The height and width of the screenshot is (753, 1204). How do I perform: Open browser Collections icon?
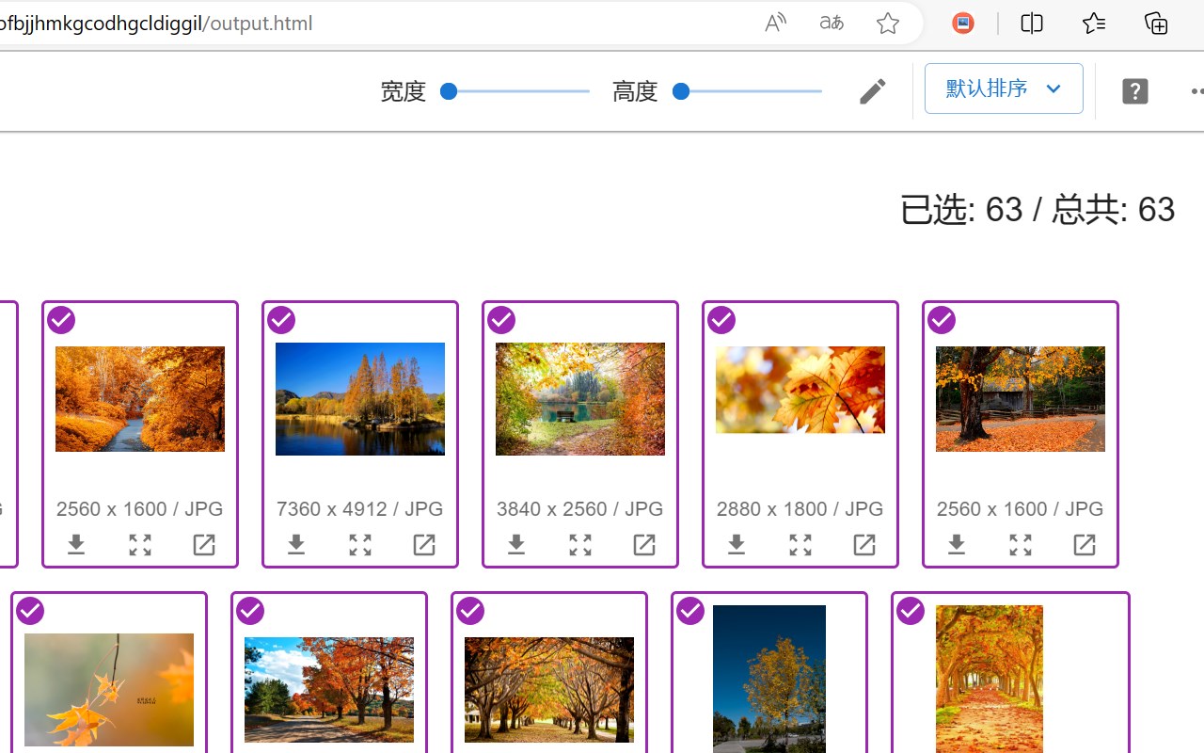1156,24
